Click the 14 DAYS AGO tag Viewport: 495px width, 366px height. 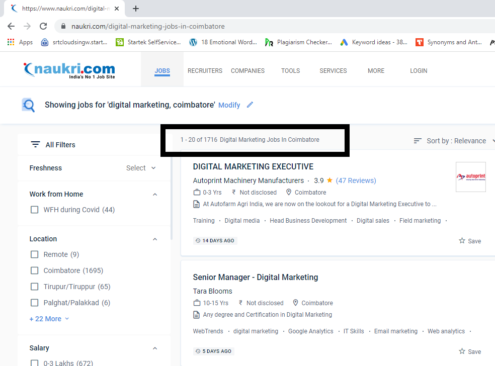point(215,240)
